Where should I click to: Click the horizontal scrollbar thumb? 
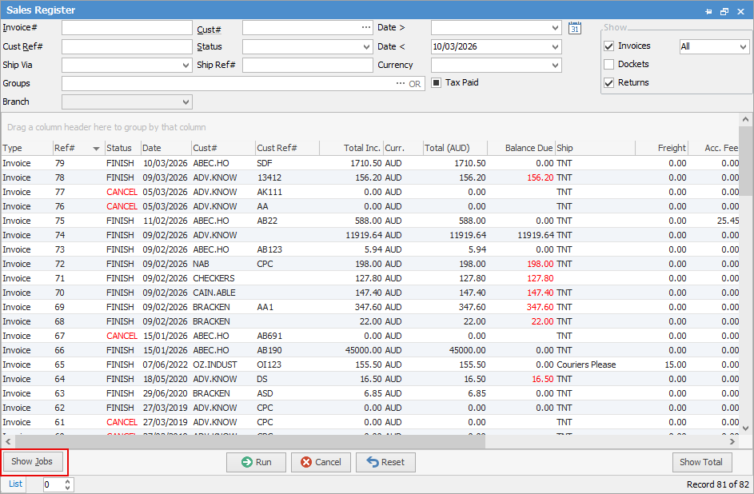coord(250,441)
